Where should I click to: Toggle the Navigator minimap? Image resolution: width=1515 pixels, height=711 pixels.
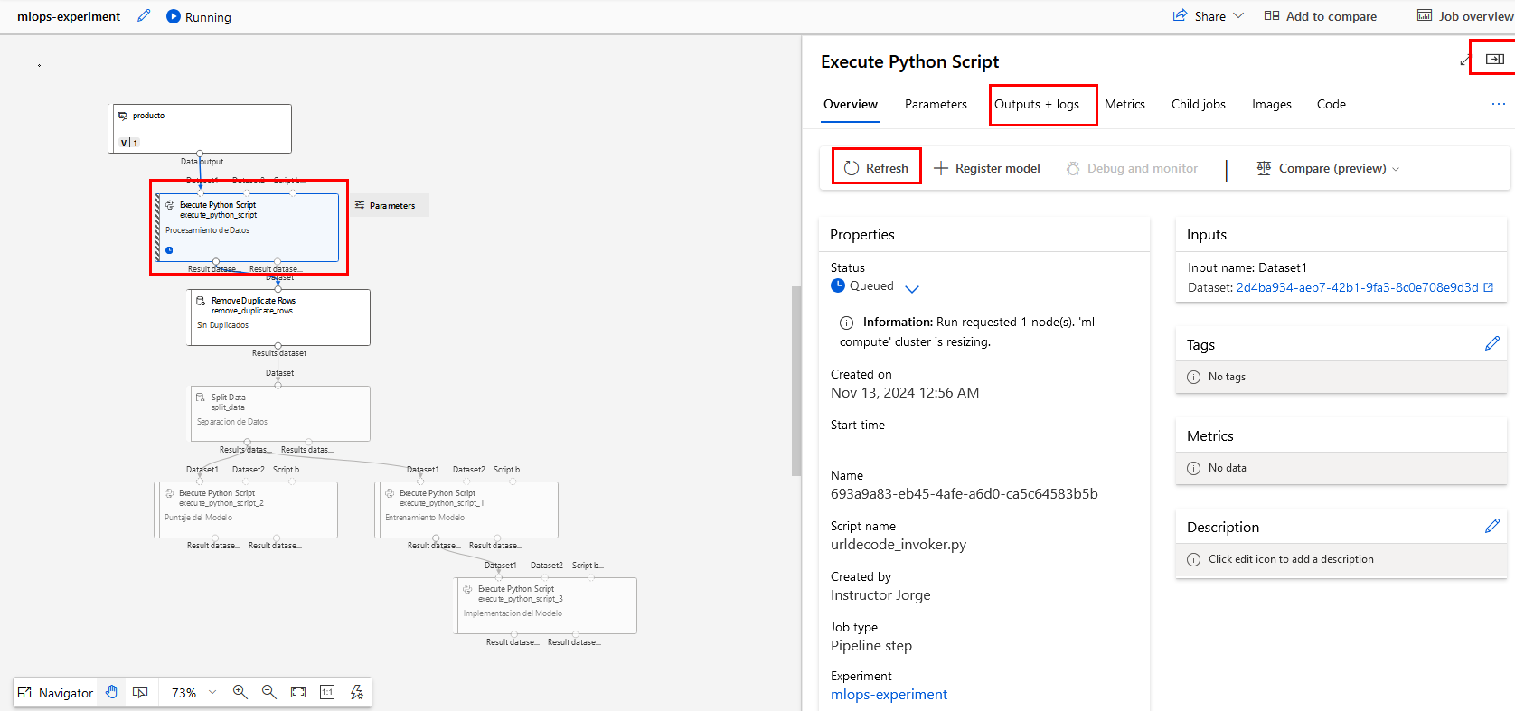[x=56, y=693]
